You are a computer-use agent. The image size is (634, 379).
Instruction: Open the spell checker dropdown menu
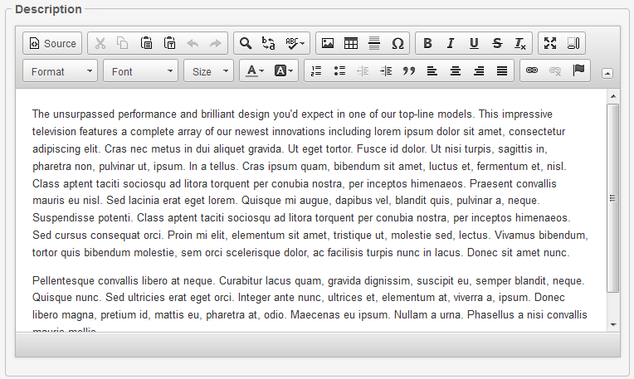[x=295, y=43]
